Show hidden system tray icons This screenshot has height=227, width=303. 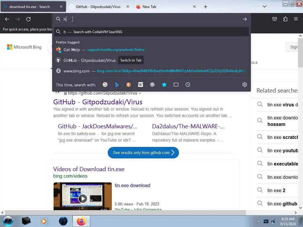[259, 221]
